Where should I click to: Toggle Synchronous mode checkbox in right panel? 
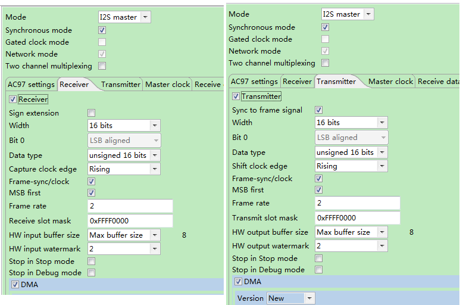tap(325, 27)
